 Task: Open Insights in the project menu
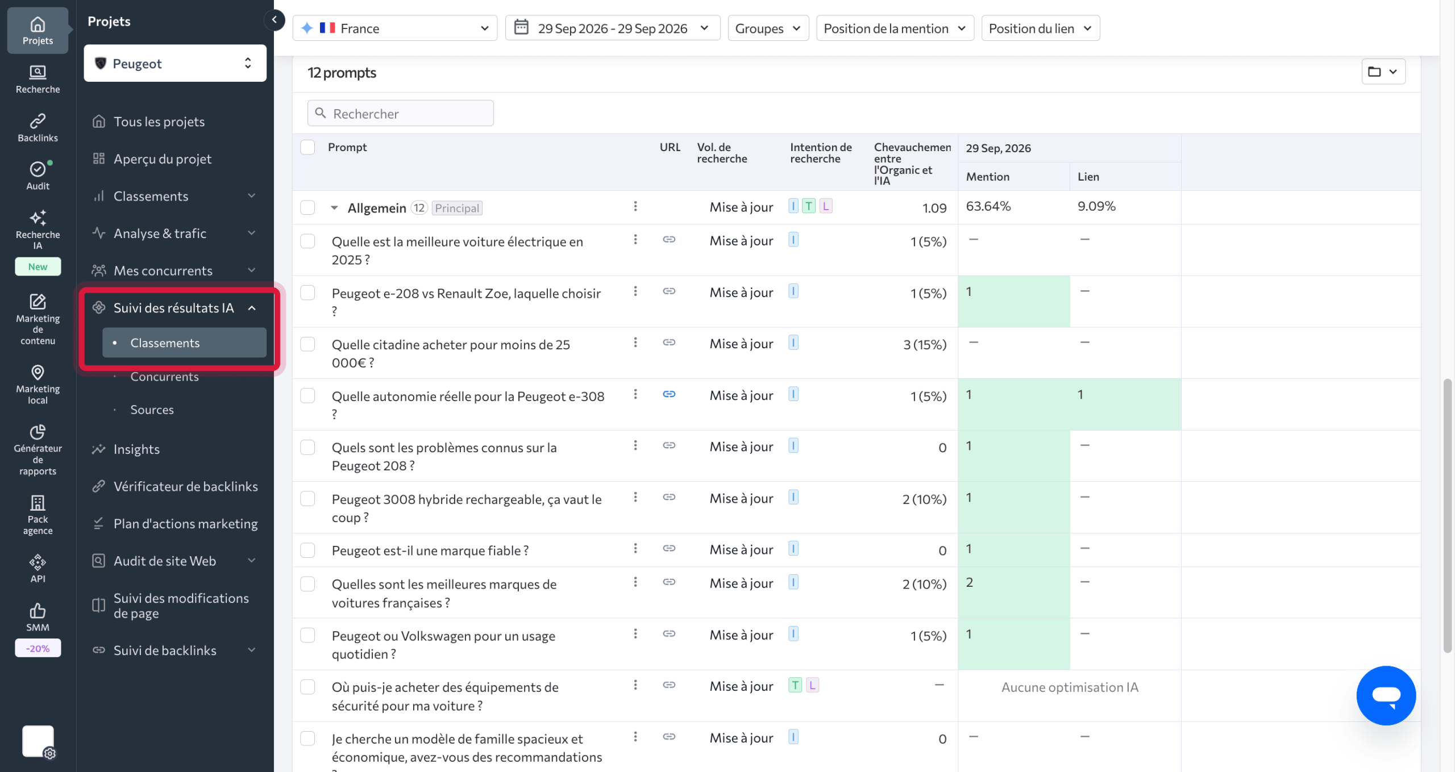(x=136, y=449)
